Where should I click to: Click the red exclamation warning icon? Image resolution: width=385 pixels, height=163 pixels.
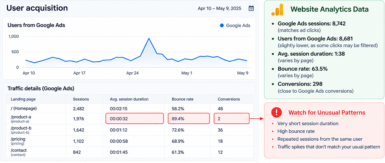[277, 113]
